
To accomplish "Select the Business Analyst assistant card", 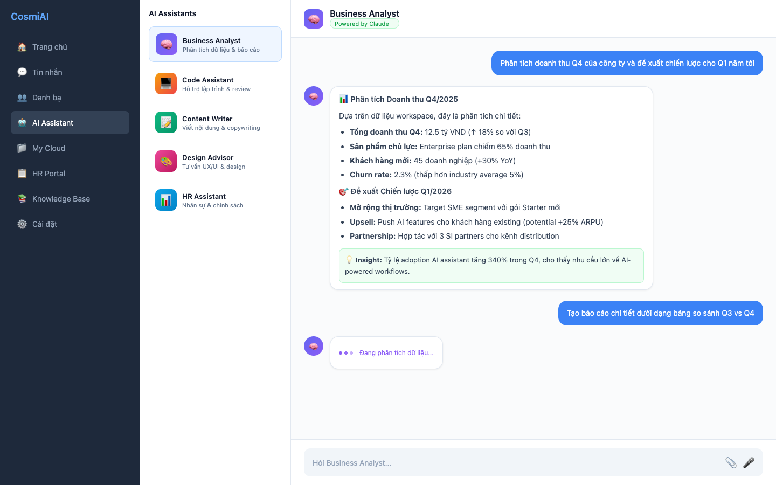I will pyautogui.click(x=215, y=44).
